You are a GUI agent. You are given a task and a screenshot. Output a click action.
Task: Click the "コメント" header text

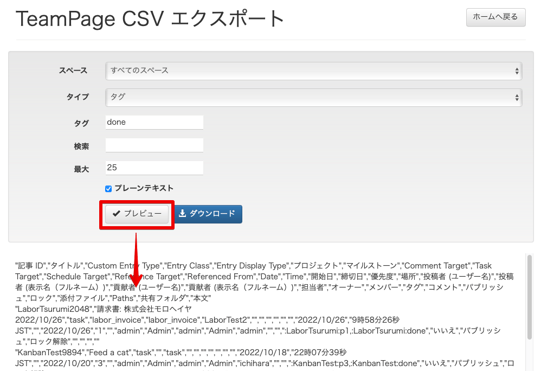click(444, 287)
